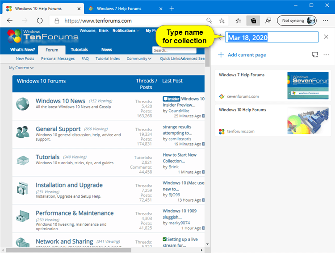Viewport: 335px width, 253px height.
Task: Add page to favorites with star icon
Action: click(222, 21)
